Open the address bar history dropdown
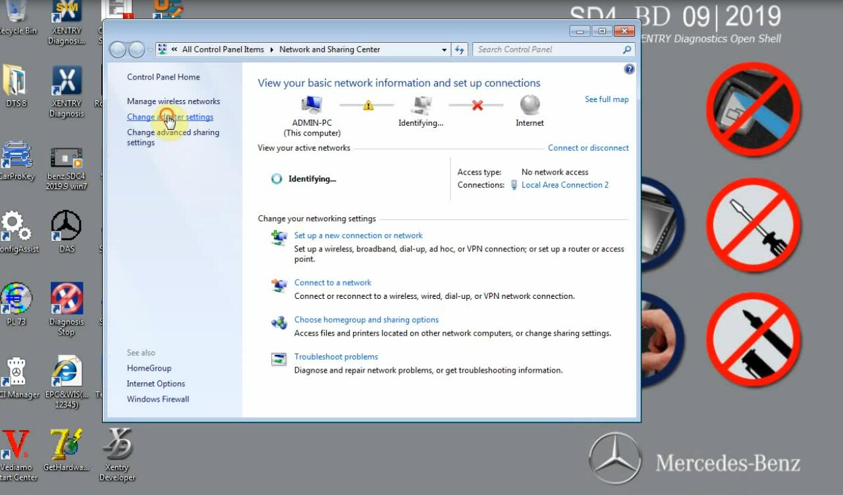This screenshot has height=495, width=843. [x=445, y=49]
